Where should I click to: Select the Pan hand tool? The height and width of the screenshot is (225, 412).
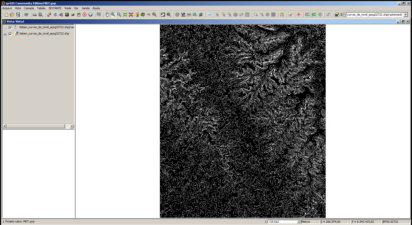pos(107,15)
